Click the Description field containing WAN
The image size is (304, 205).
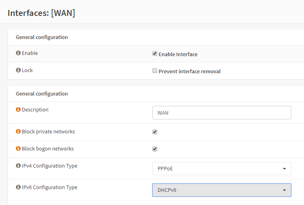(x=221, y=113)
